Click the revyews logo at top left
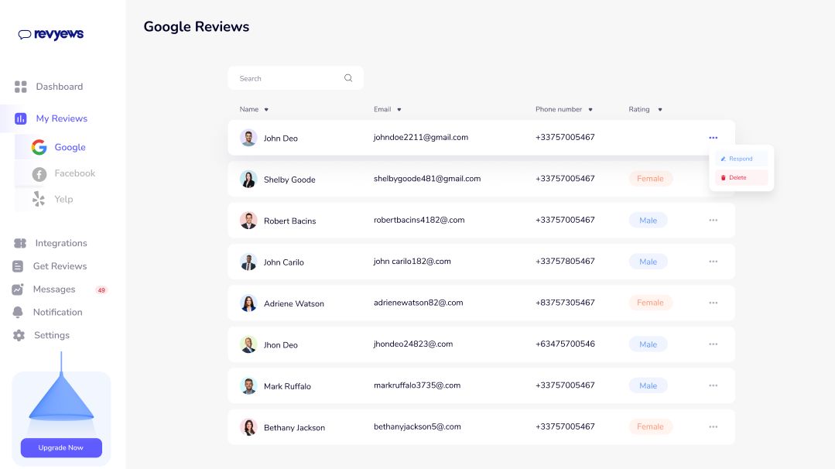Screen dimensions: 835x469 click(52, 33)
